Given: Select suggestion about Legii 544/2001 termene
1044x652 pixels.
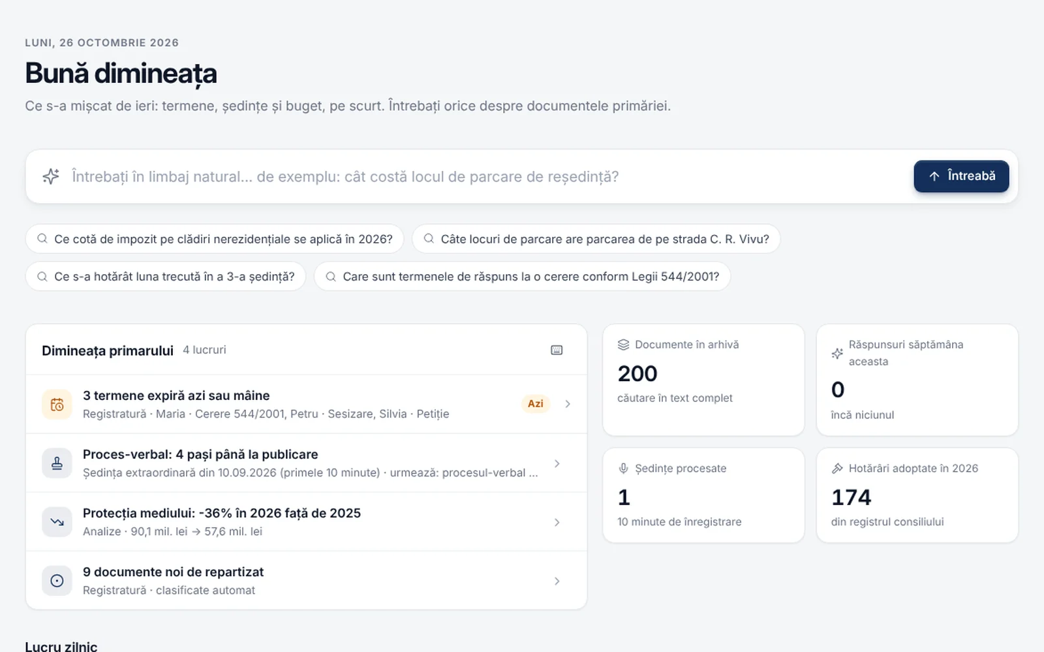Looking at the screenshot, I should [522, 277].
